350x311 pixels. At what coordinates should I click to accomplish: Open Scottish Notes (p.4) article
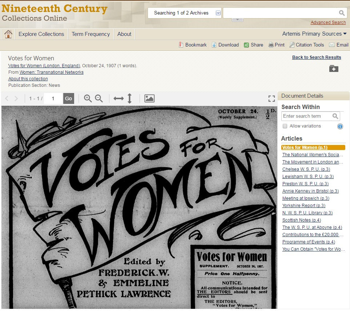pyautogui.click(x=302, y=220)
